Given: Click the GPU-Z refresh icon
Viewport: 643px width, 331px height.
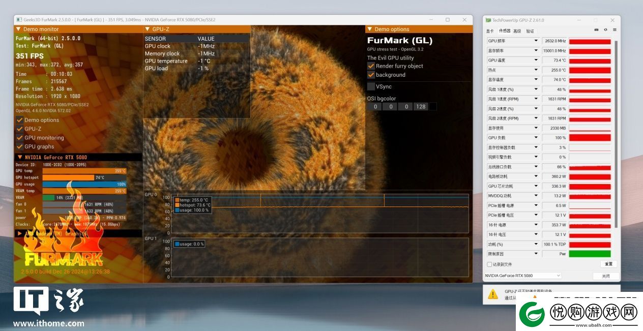Looking at the screenshot, I should click(605, 30).
